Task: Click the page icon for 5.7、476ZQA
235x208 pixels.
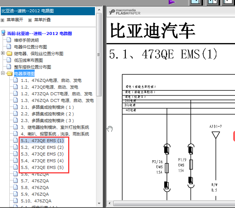Action: (16, 180)
